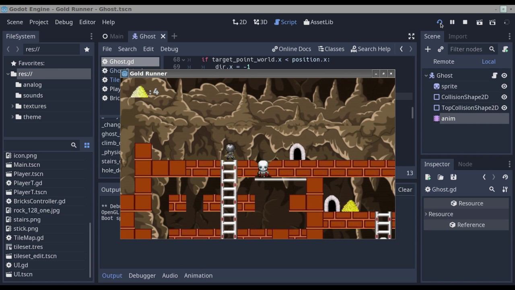This screenshot has height=290, width=515.
Task: Select the anim node in the scene tree
Action: 448,118
